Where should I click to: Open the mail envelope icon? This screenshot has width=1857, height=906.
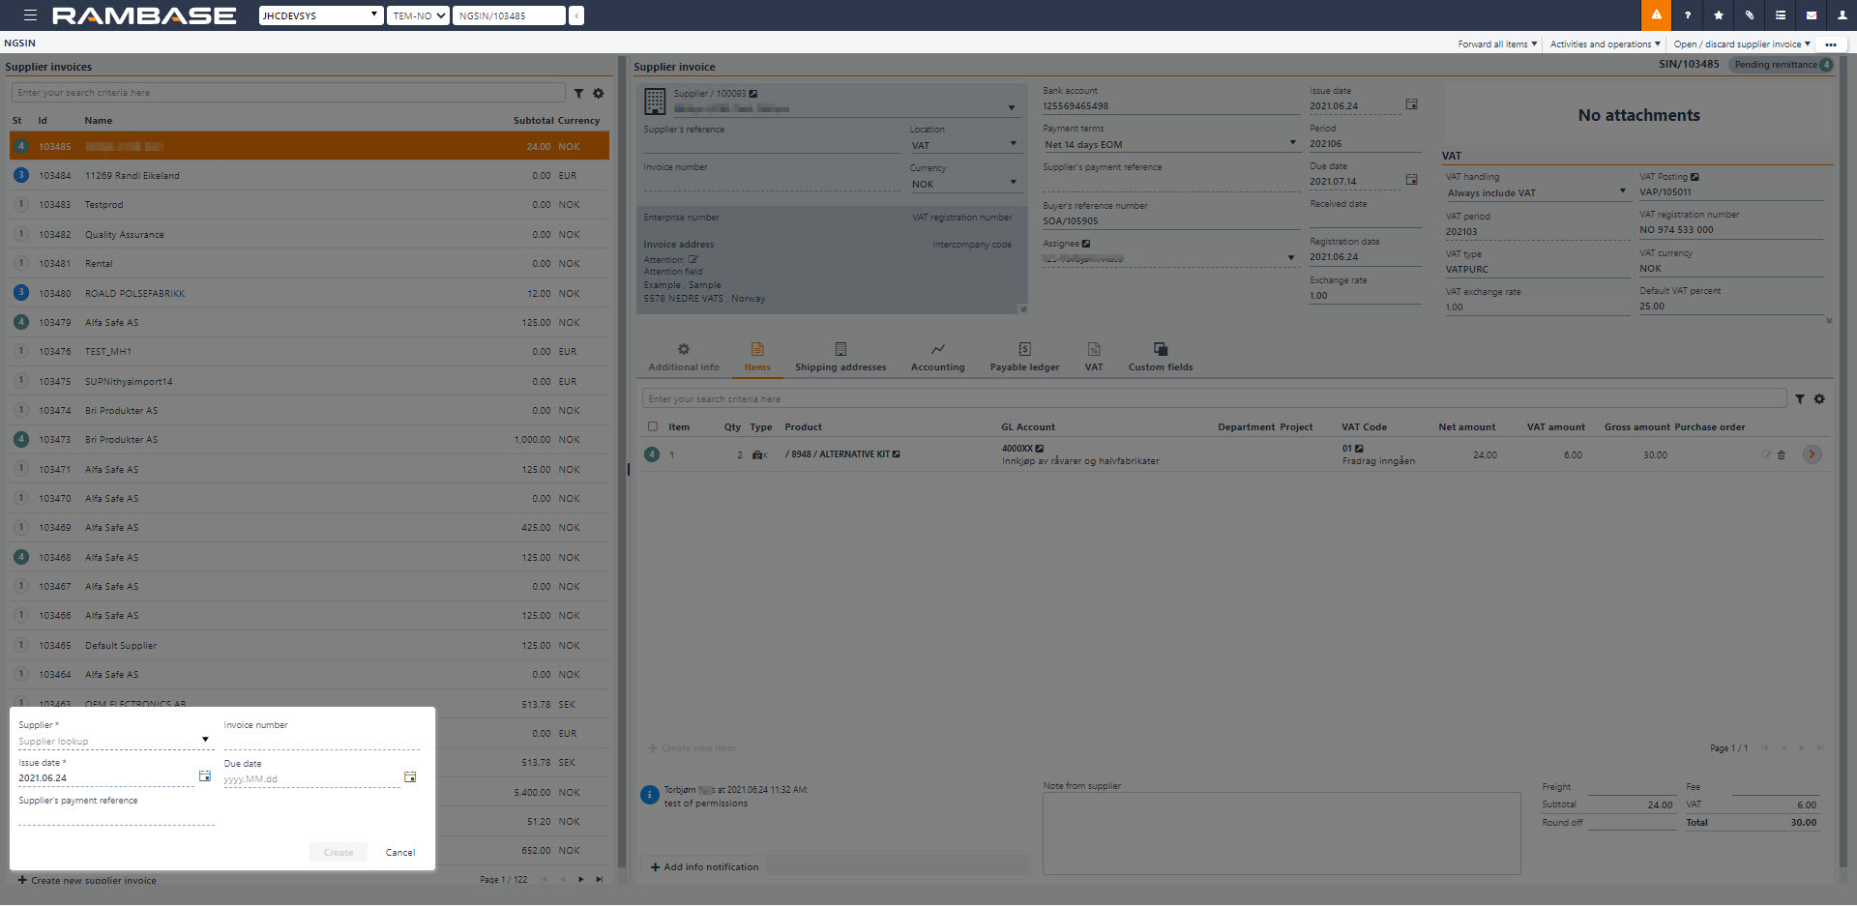(1811, 15)
